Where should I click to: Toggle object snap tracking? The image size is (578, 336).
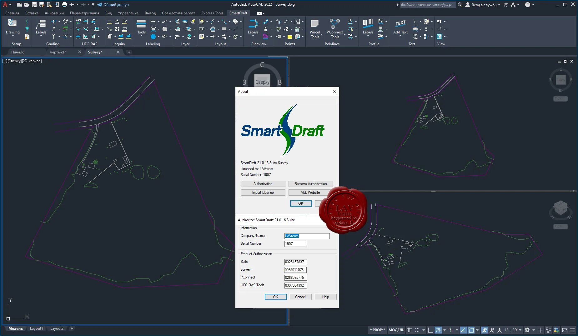[464, 330]
